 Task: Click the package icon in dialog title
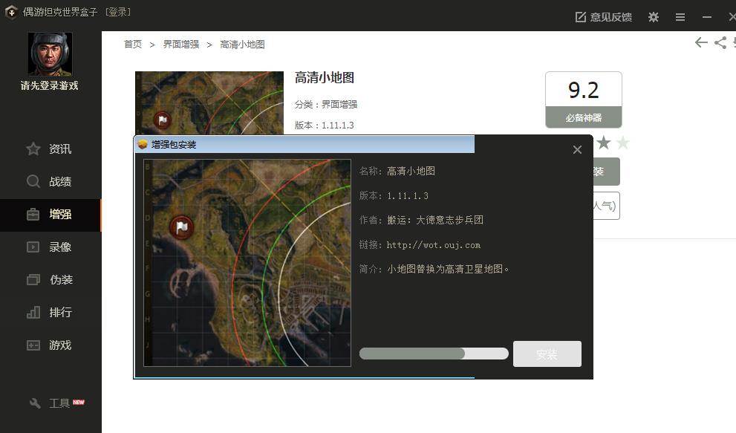tap(143, 144)
